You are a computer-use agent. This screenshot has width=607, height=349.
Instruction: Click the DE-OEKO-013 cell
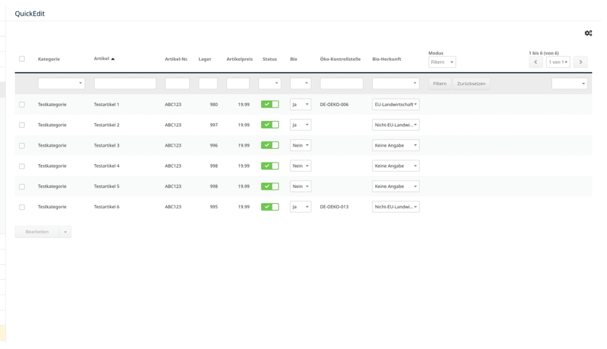click(334, 207)
